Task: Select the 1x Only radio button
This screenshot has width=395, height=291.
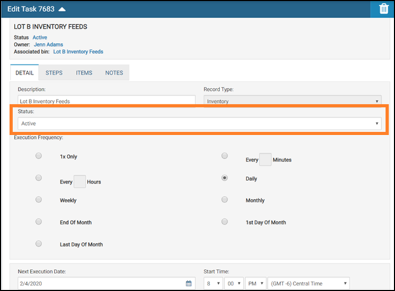Action: coord(39,155)
